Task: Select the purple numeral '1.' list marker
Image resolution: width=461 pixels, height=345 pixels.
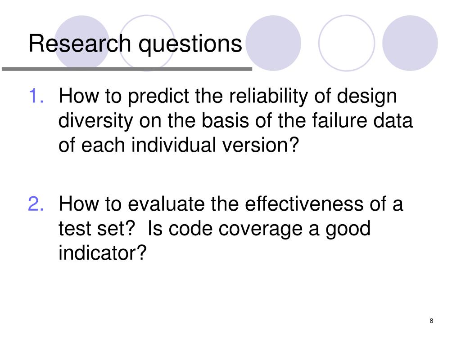Action: (36, 96)
